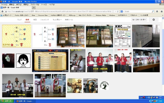Open the whiteboard bracket photo thumbnail
164x103 pixels.
pos(146,36)
